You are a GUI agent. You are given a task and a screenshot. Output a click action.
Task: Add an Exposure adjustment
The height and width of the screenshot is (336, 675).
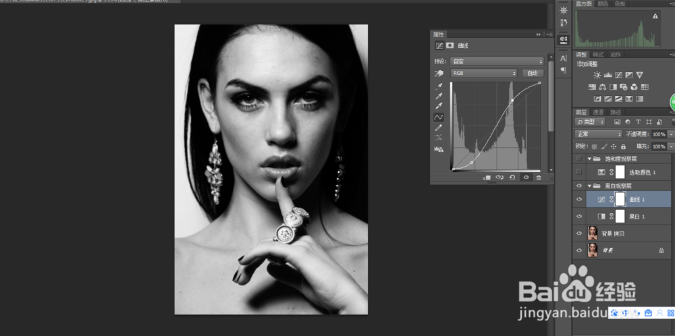[x=629, y=76]
